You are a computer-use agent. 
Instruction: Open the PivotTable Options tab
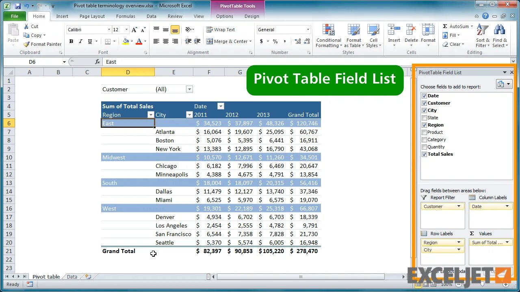tap(225, 16)
